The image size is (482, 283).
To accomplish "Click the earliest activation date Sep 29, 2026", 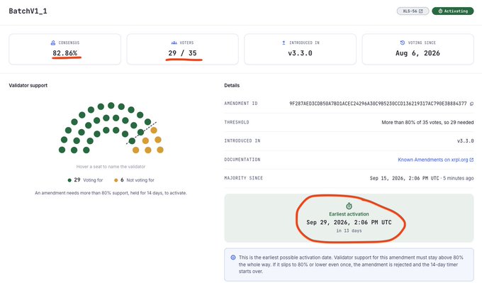I will coord(349,223).
